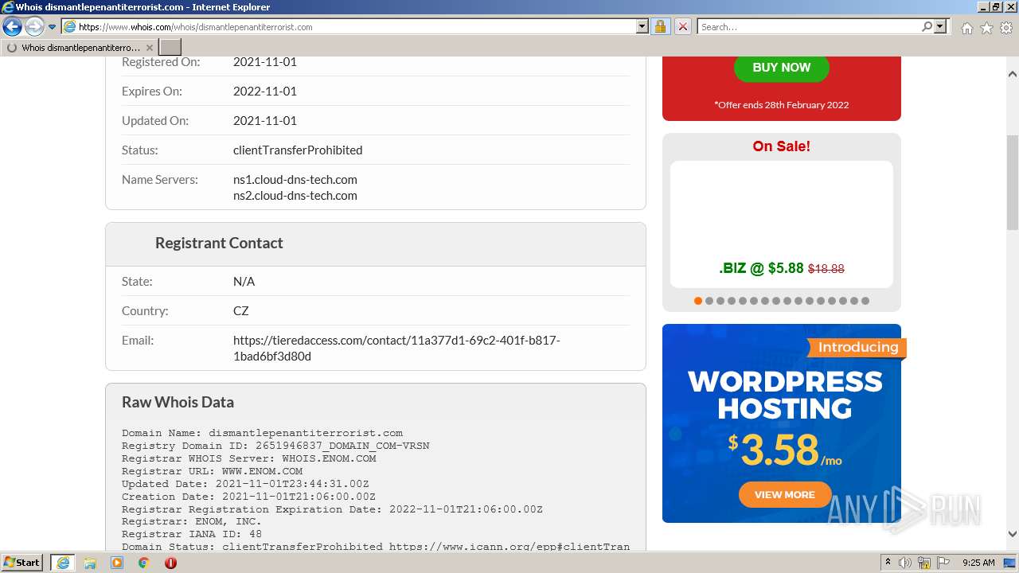Click the Action Center flag icon
Screen dimensions: 1019x573
943,563
